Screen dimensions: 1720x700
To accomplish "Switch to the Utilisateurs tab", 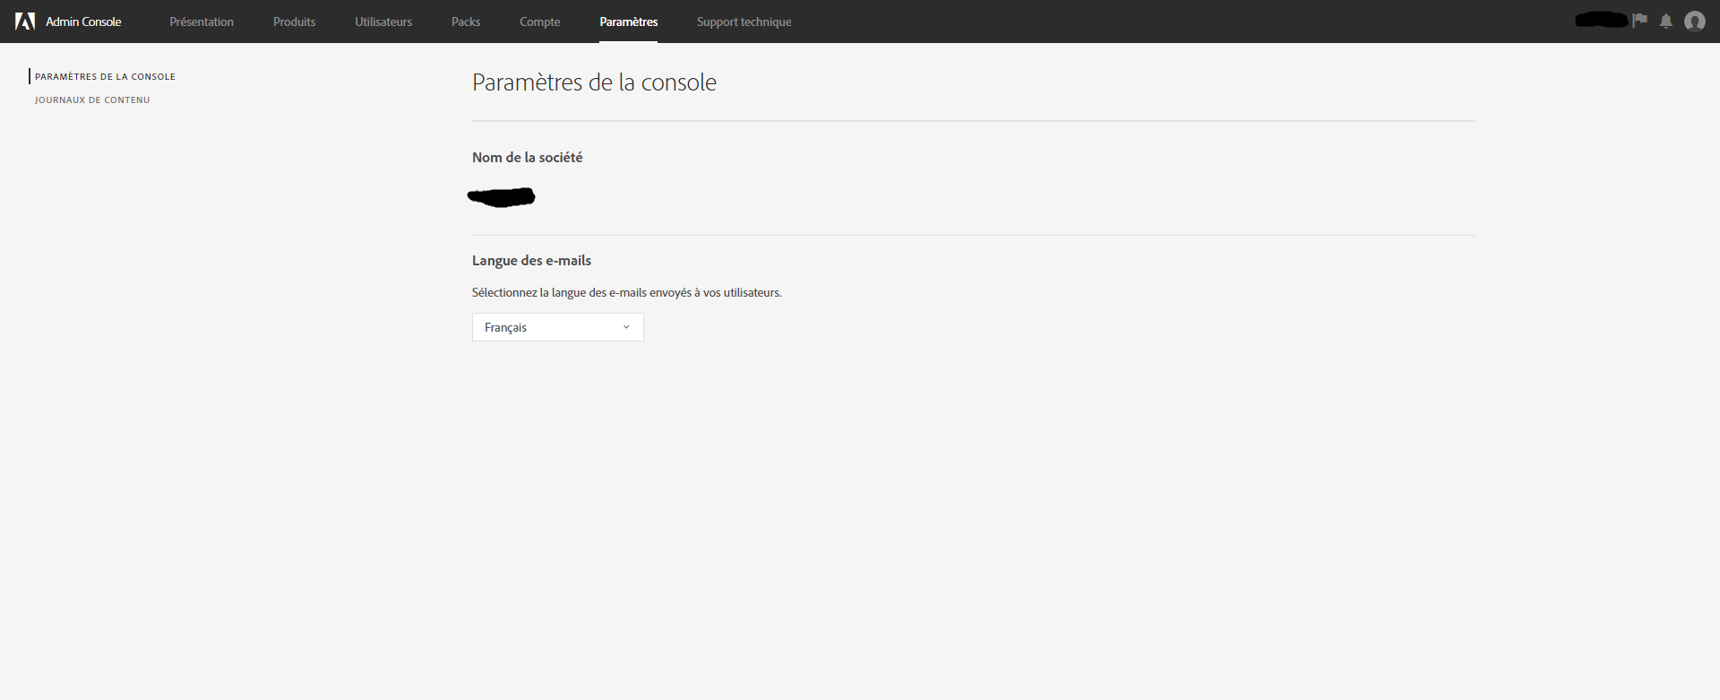I will pyautogui.click(x=383, y=22).
